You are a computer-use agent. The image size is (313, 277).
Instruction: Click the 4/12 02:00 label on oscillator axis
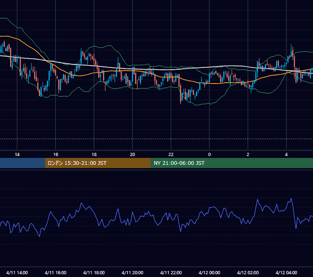(248, 272)
